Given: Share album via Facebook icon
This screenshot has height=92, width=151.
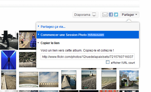Looking at the screenshot, I should pos(111,15).
